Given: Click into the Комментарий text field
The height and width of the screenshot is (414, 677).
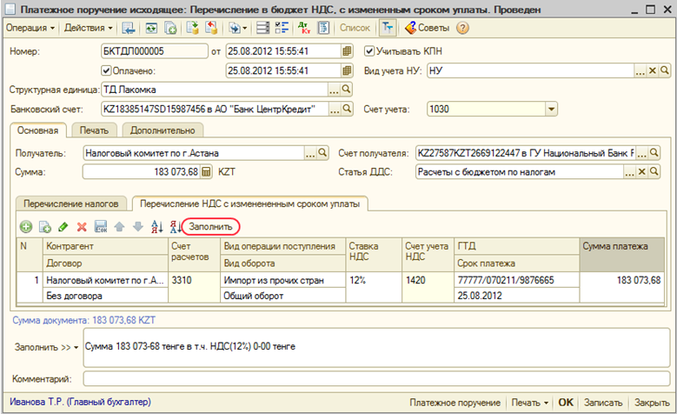Looking at the screenshot, I should pos(374,379).
